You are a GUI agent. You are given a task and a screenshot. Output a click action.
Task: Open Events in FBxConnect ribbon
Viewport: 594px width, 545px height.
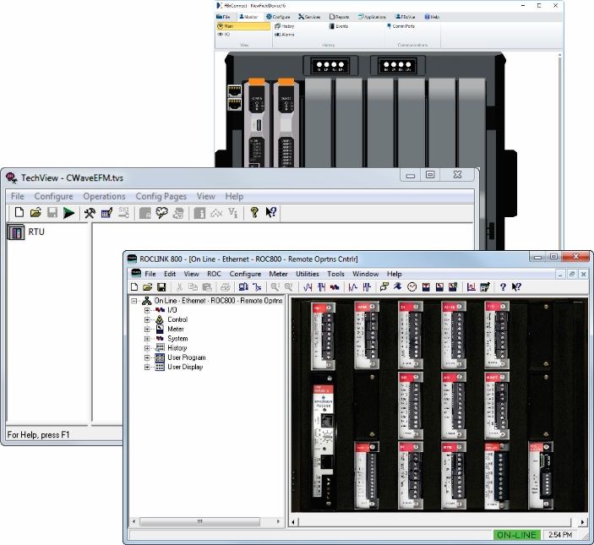click(339, 26)
